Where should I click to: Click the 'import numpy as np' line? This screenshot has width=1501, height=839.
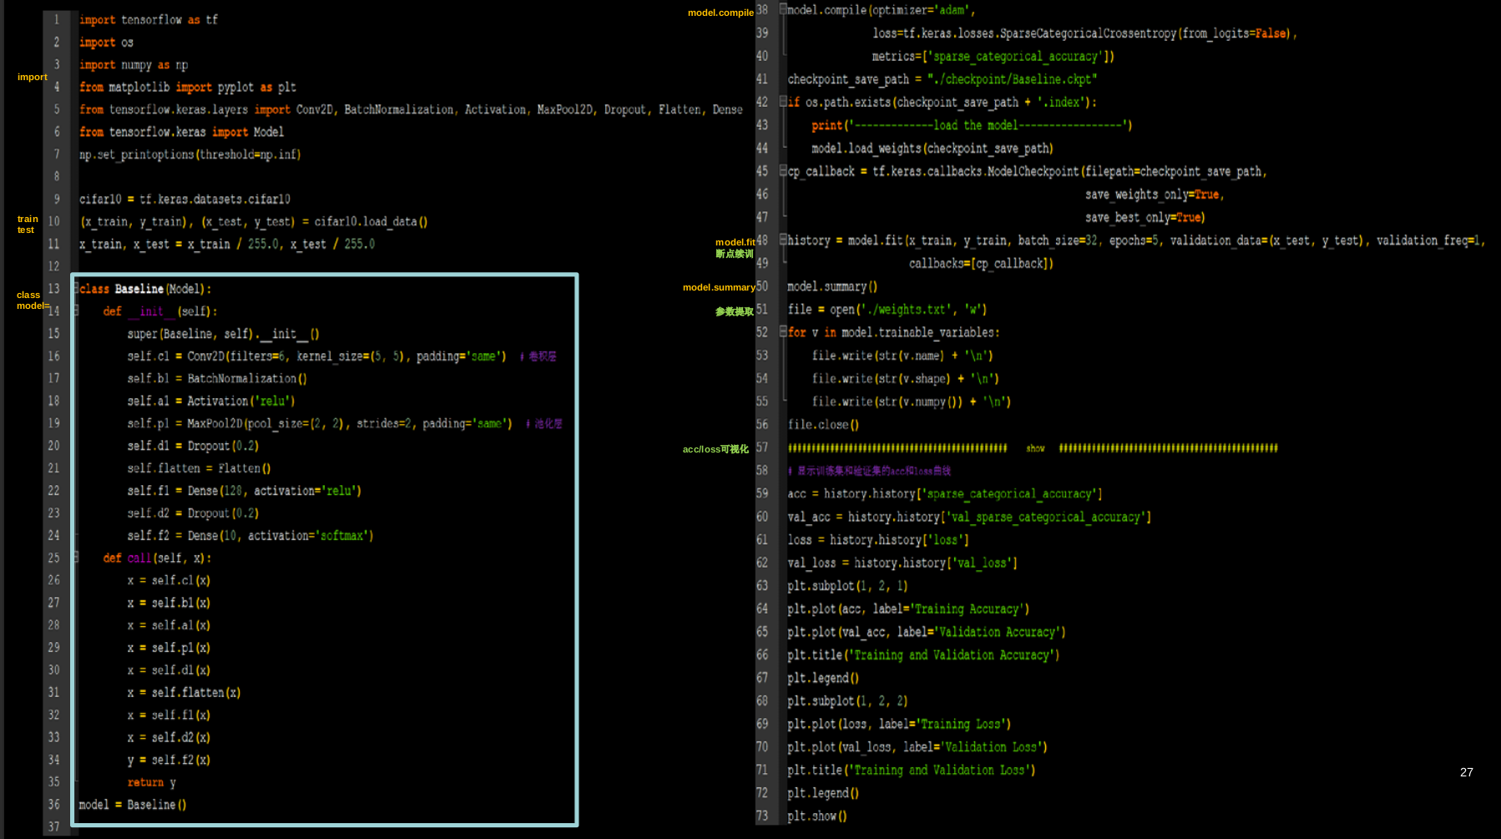pyautogui.click(x=134, y=65)
